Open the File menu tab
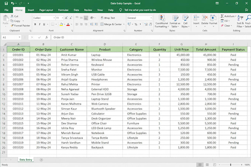251x167 pixels. [x=6, y=10]
